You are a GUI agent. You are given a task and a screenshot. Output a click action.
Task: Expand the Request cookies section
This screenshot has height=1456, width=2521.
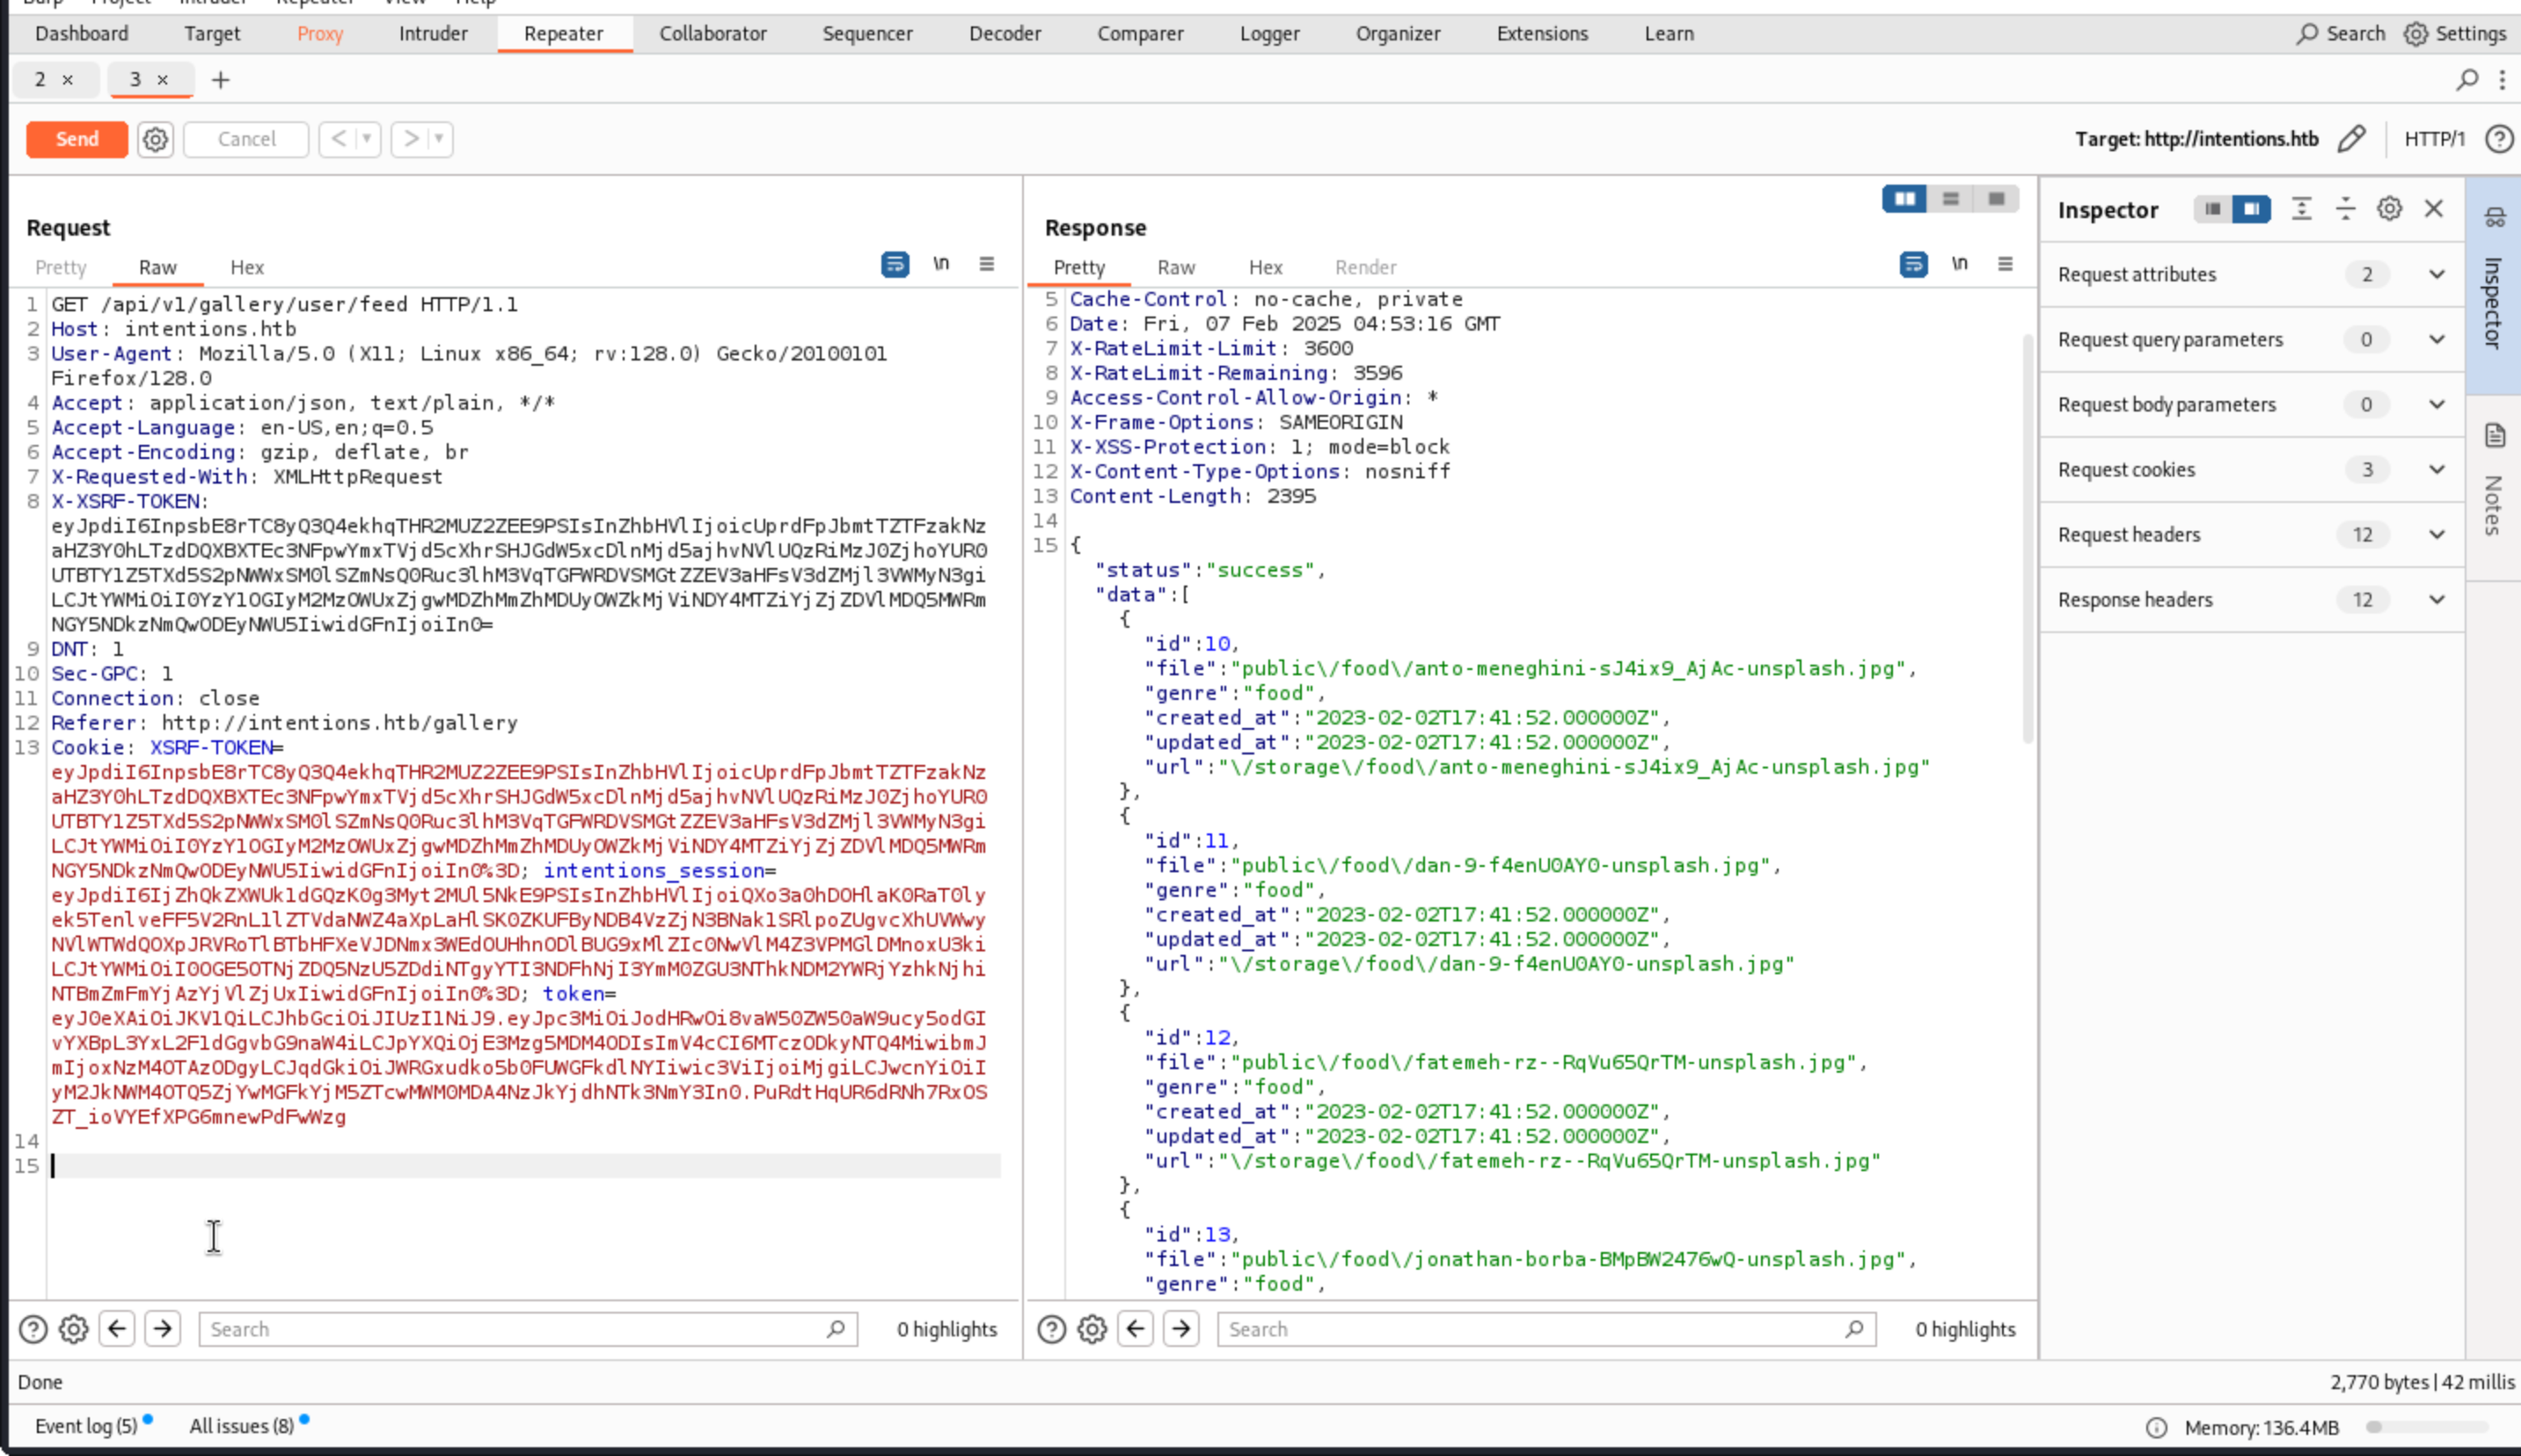point(2437,470)
